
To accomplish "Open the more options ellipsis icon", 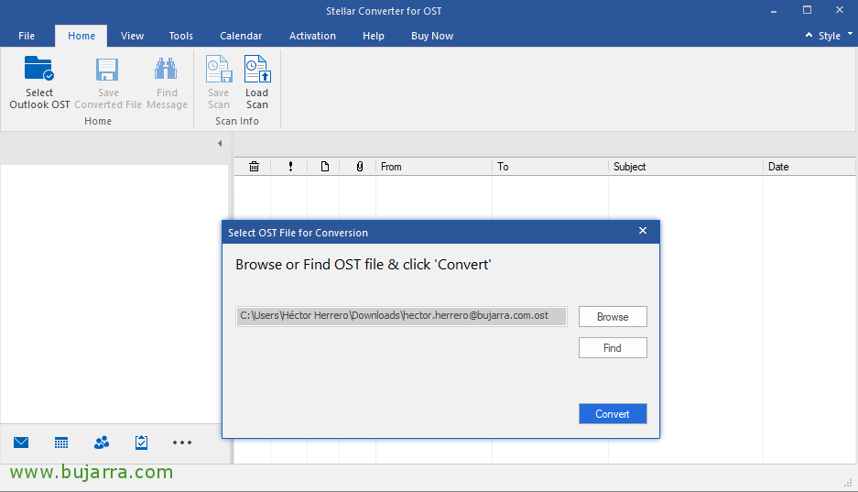I will [182, 443].
